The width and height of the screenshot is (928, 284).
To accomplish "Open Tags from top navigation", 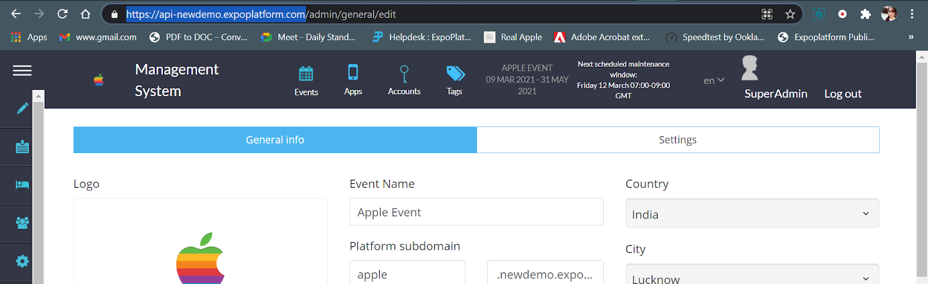I will point(455,80).
